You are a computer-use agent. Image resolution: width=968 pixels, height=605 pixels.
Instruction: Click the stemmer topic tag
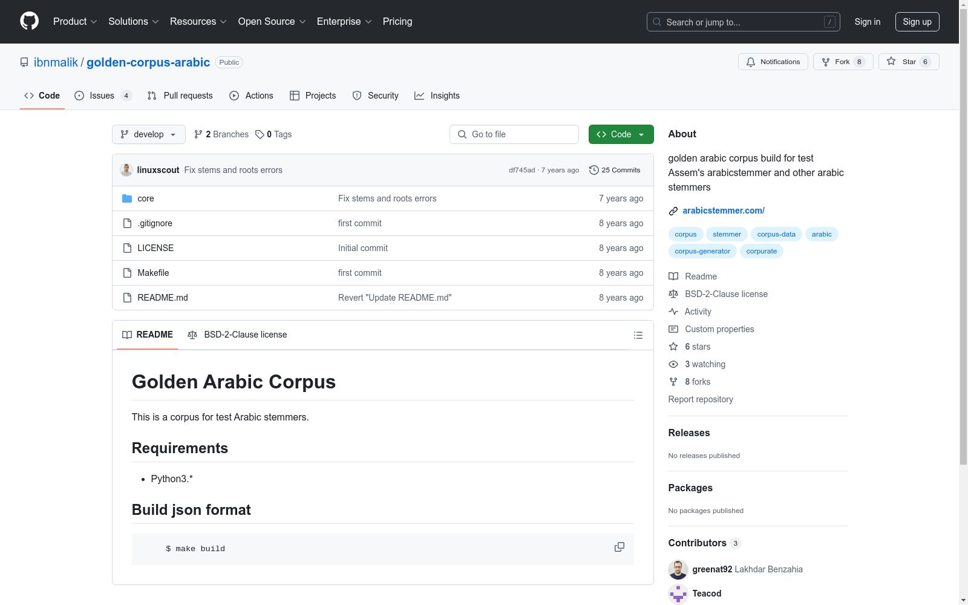tap(727, 234)
